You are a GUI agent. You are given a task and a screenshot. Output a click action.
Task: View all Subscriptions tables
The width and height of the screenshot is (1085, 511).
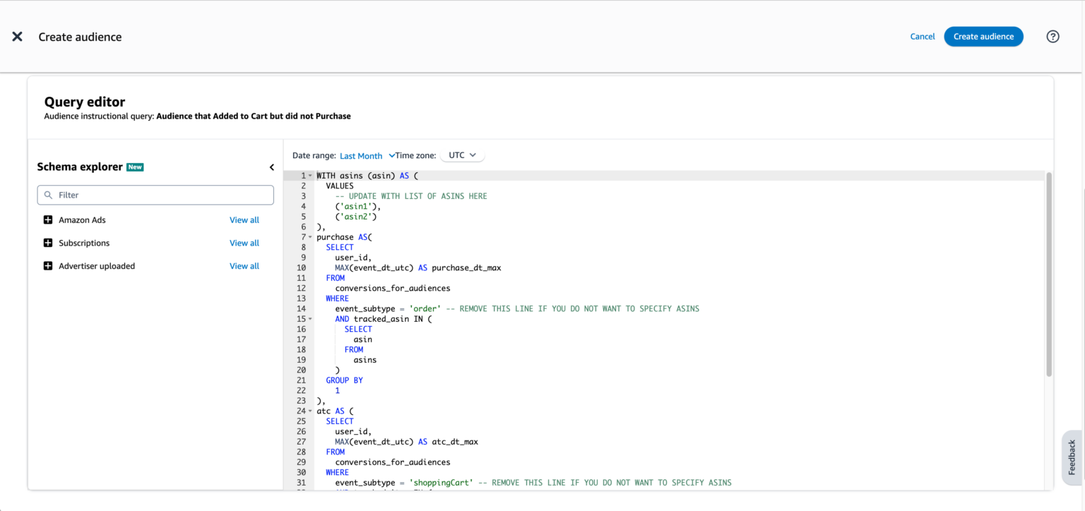tap(244, 243)
